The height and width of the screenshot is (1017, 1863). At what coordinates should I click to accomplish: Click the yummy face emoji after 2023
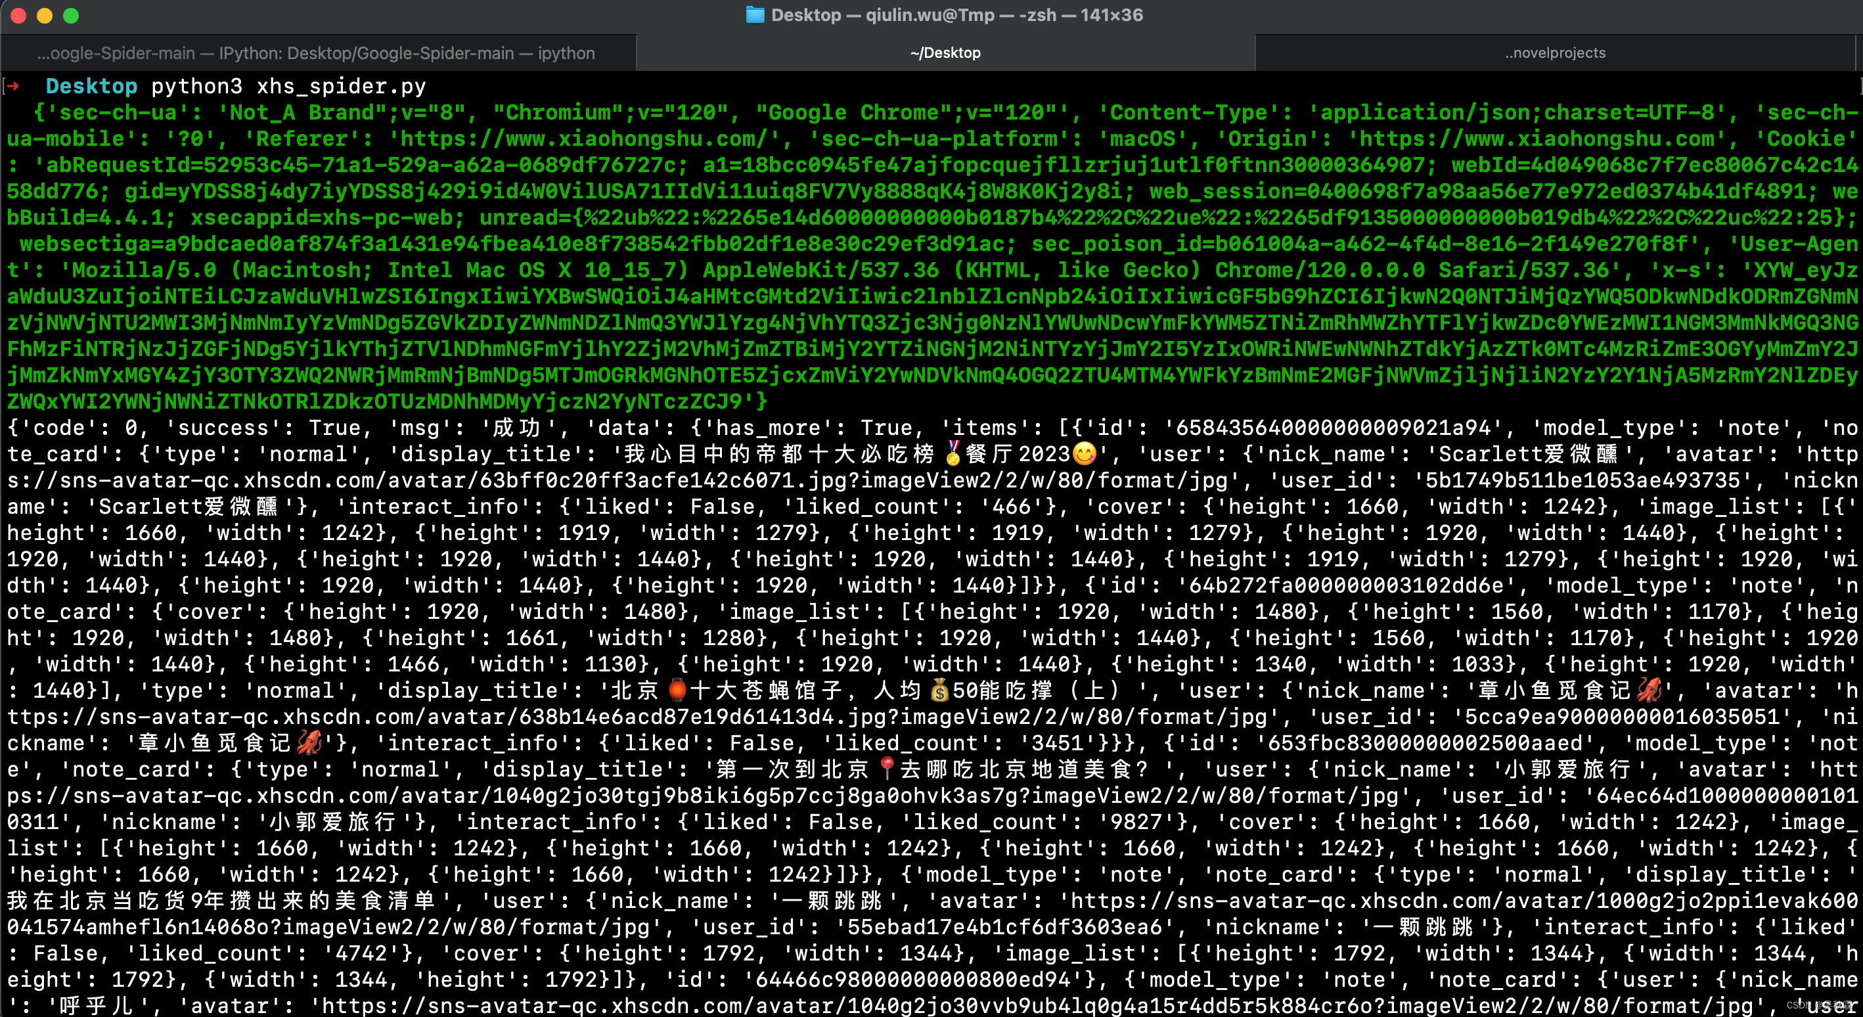(1084, 453)
